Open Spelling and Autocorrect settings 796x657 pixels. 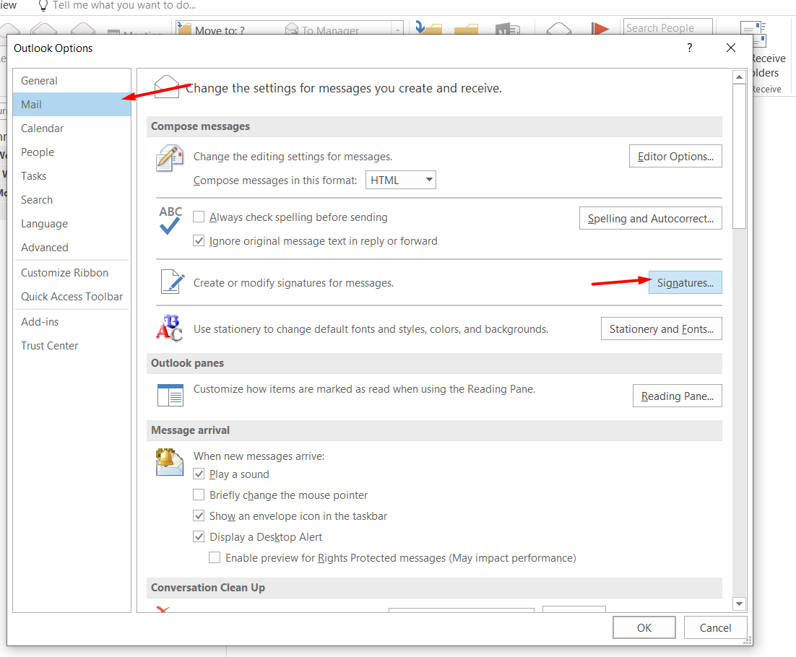(650, 218)
